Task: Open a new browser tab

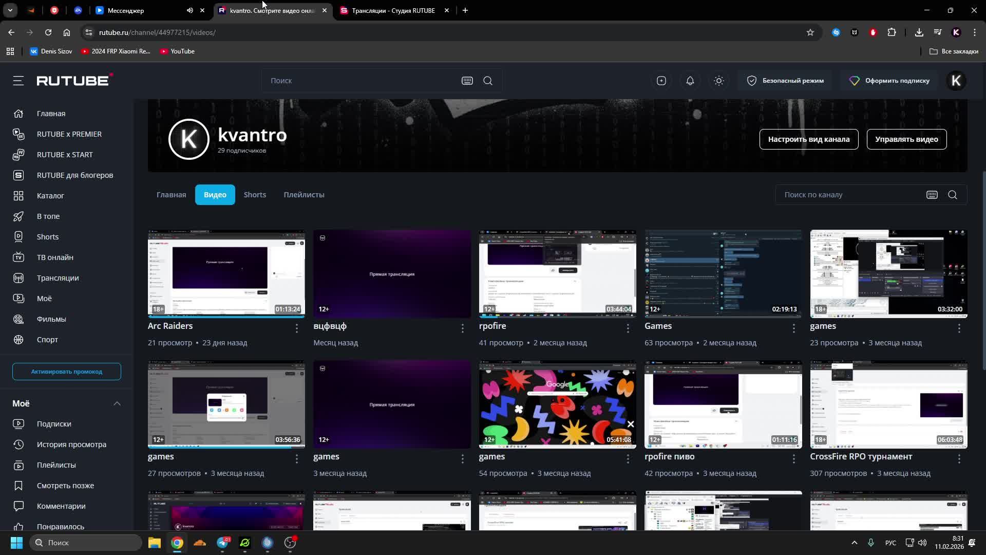Action: point(465,10)
